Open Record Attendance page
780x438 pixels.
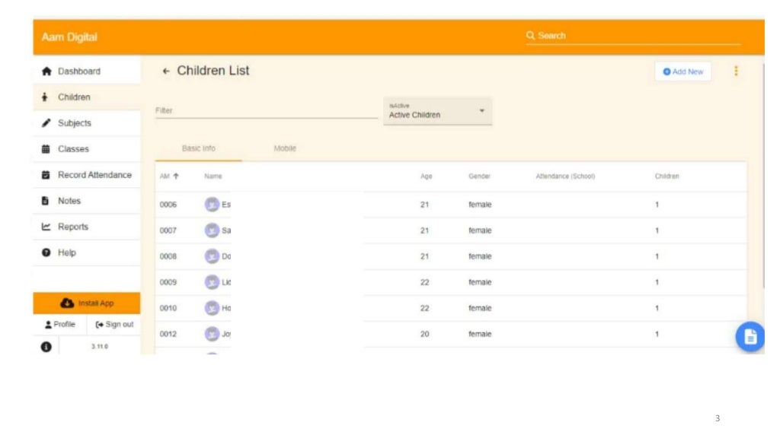click(x=87, y=175)
